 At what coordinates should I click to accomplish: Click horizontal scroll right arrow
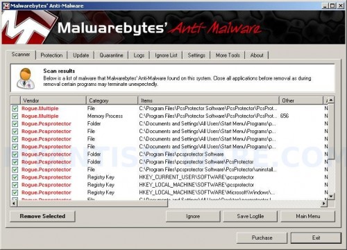coord(324,204)
